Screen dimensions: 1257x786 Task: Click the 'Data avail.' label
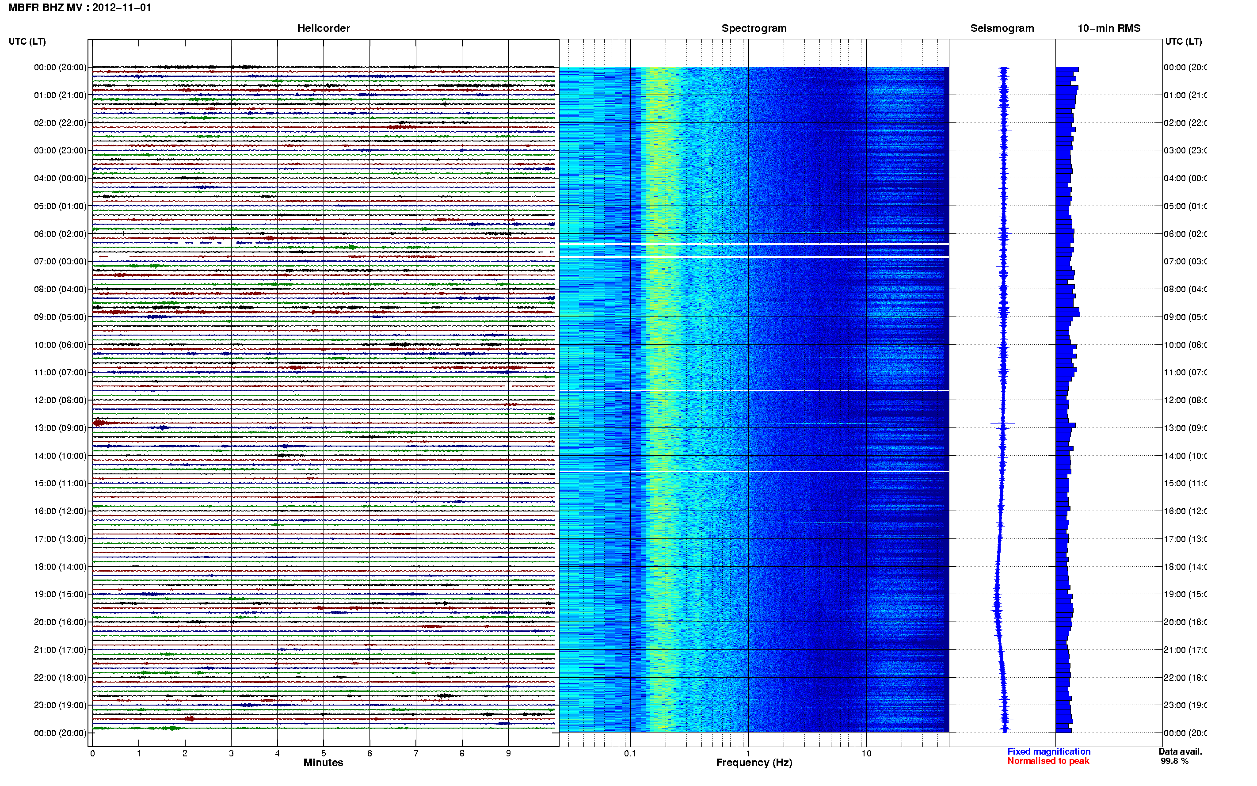point(1180,752)
